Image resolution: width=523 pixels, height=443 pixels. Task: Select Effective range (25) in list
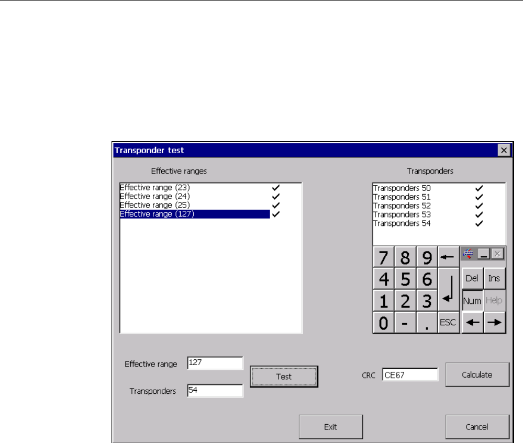click(195, 205)
